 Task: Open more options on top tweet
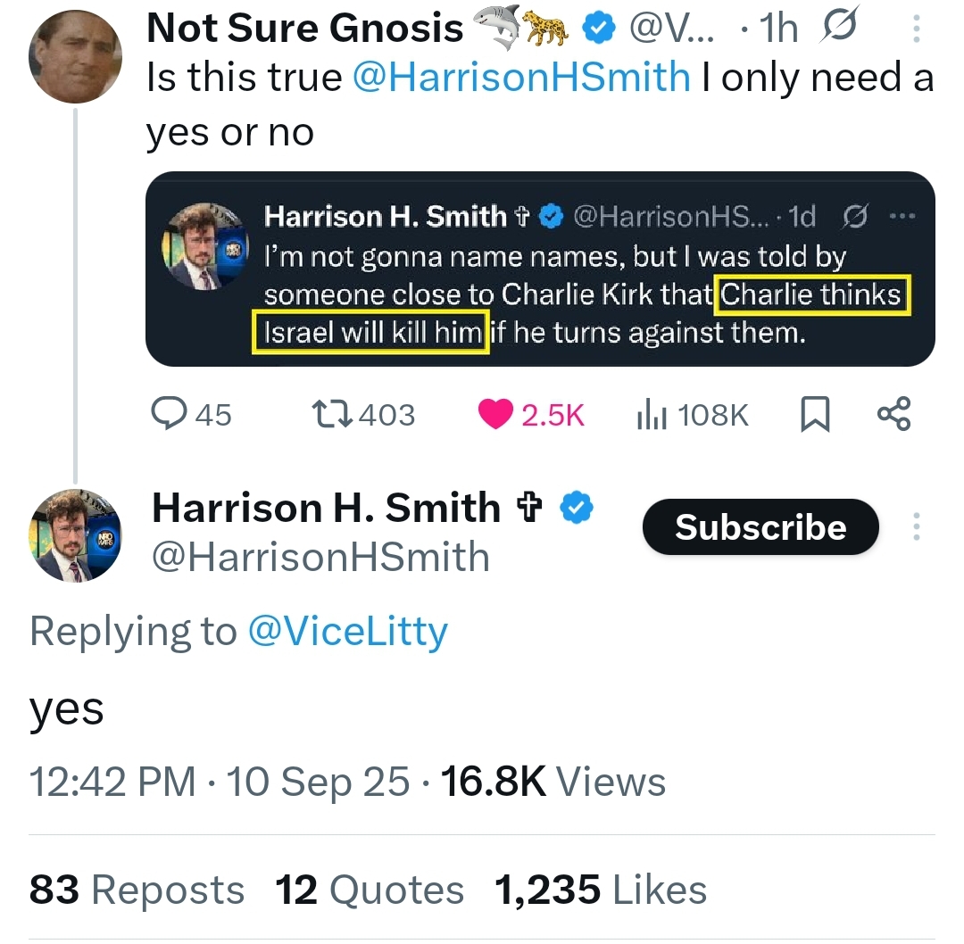tap(916, 31)
